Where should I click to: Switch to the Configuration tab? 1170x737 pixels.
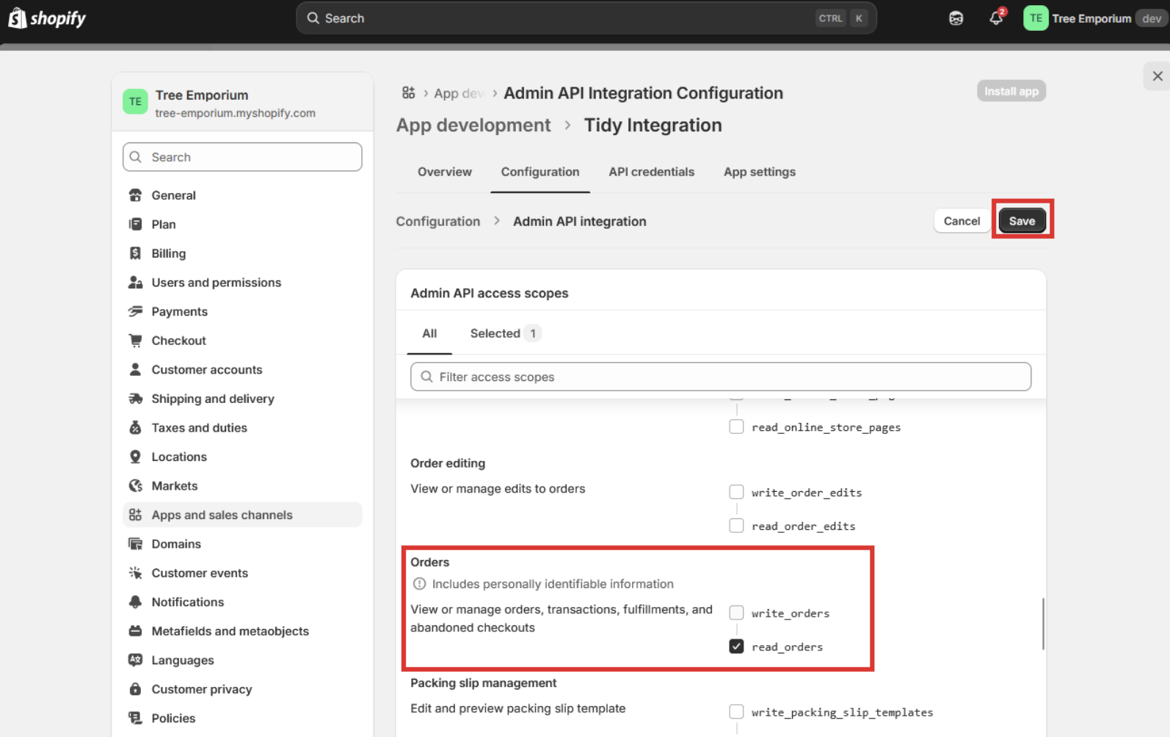(x=540, y=172)
